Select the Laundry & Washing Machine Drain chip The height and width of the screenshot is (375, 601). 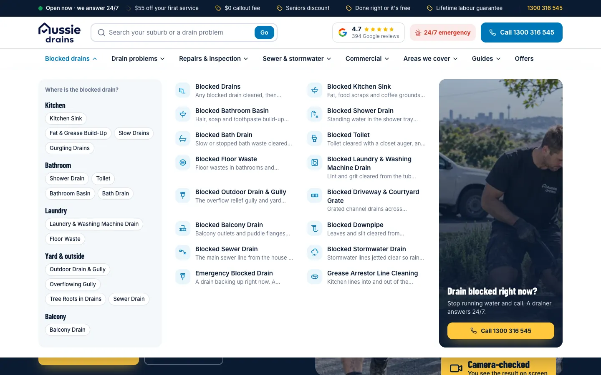[x=94, y=224]
